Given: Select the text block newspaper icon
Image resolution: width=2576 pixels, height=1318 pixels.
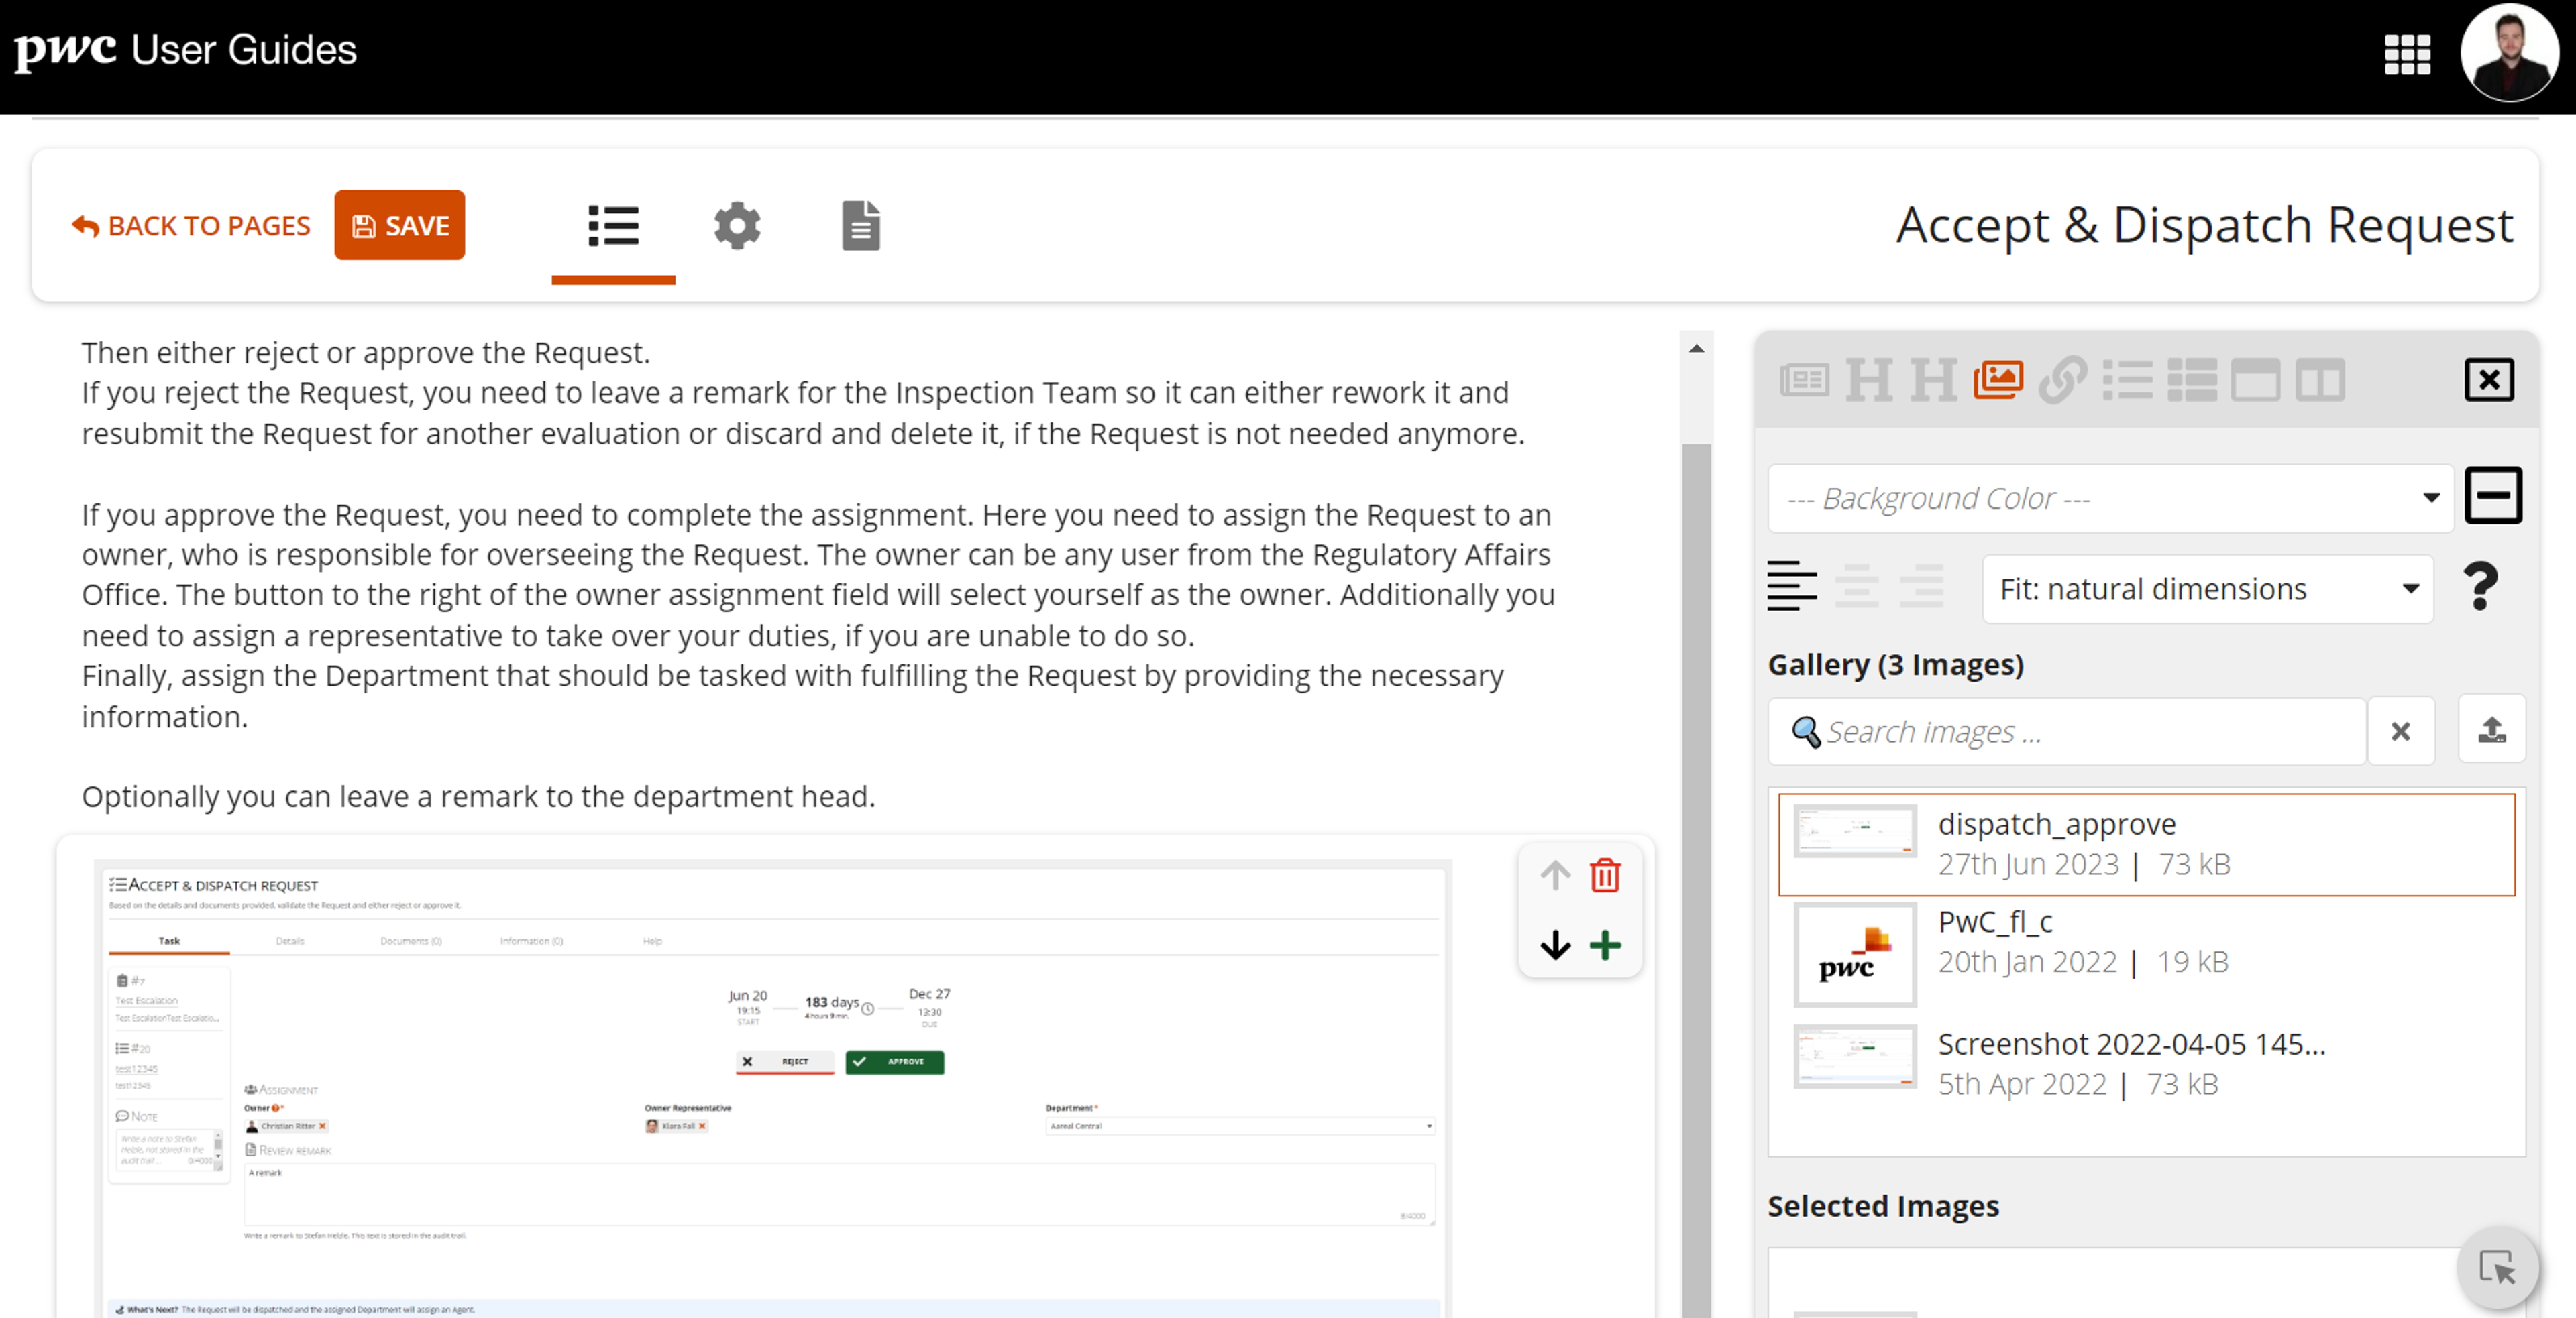Looking at the screenshot, I should point(1805,379).
